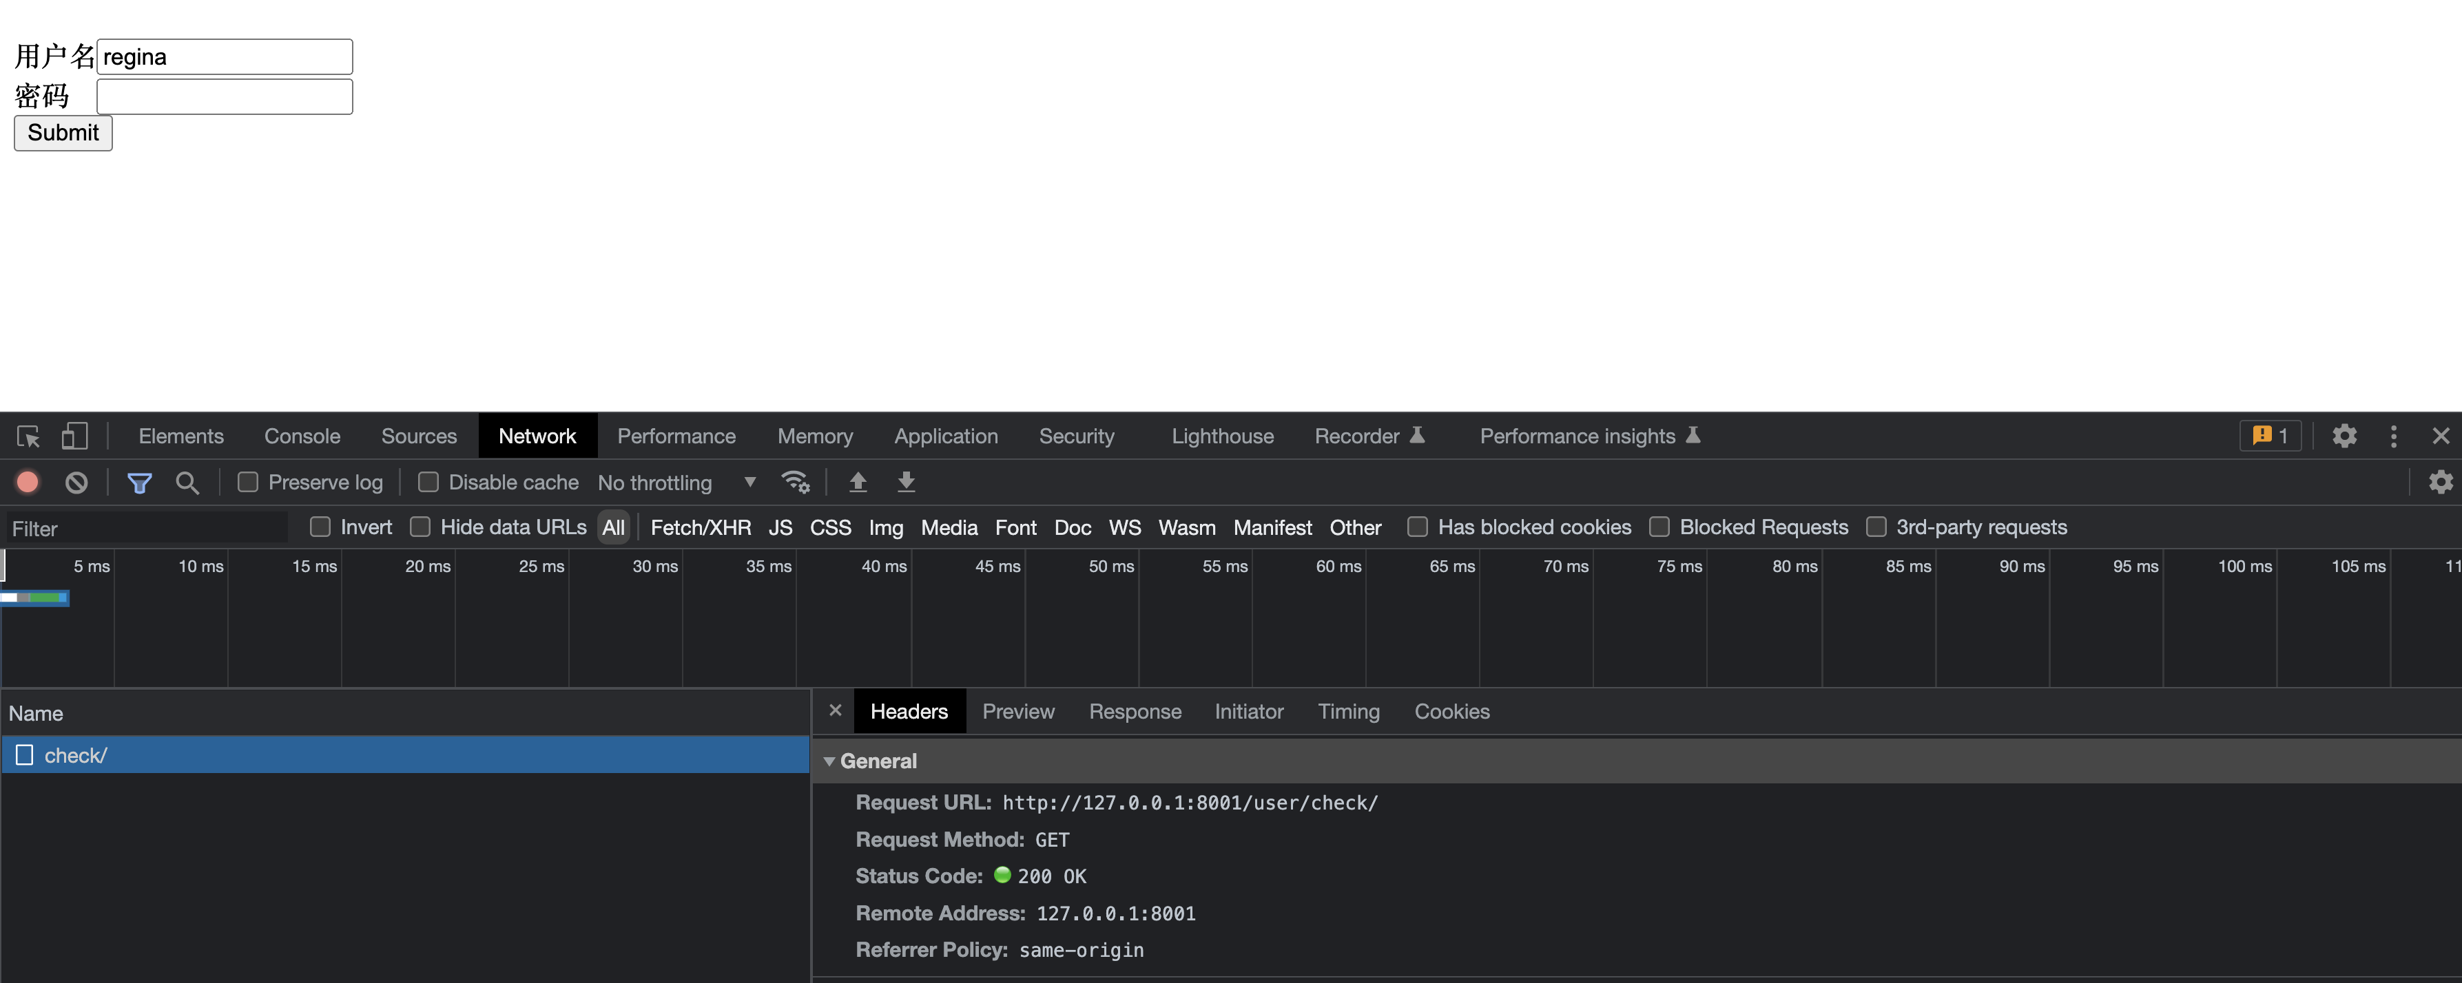Select the Response detail tab

[x=1135, y=710]
